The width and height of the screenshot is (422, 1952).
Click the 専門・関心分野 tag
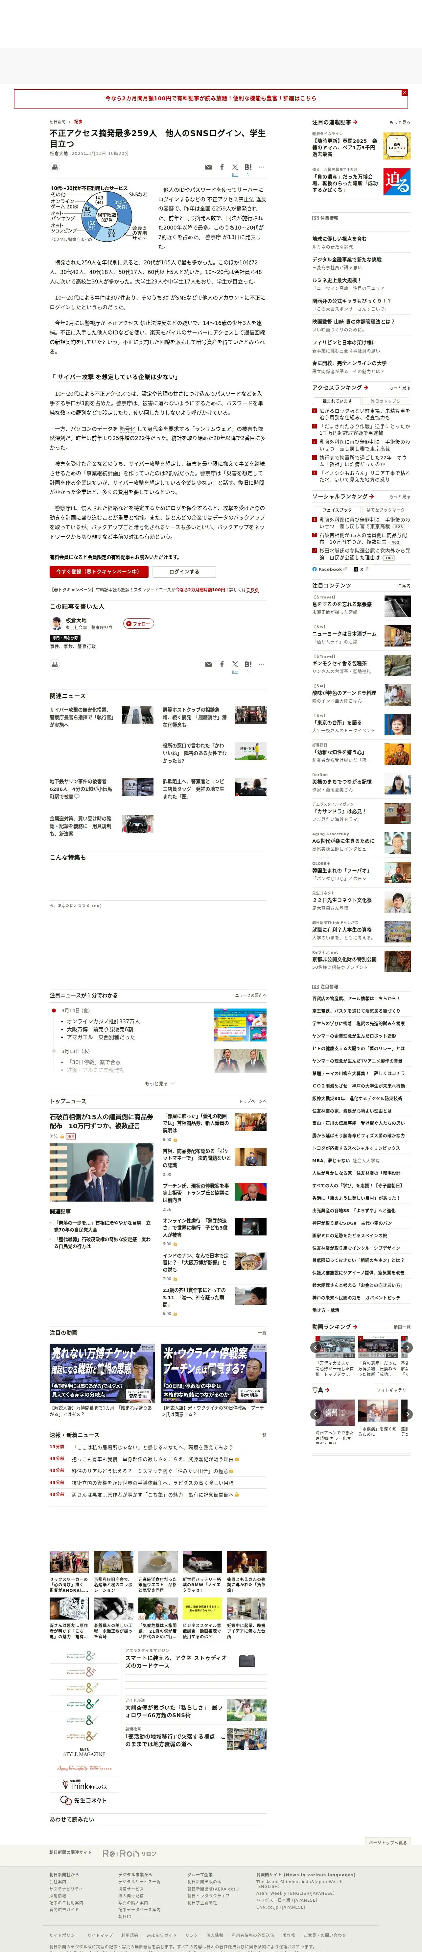65,638
